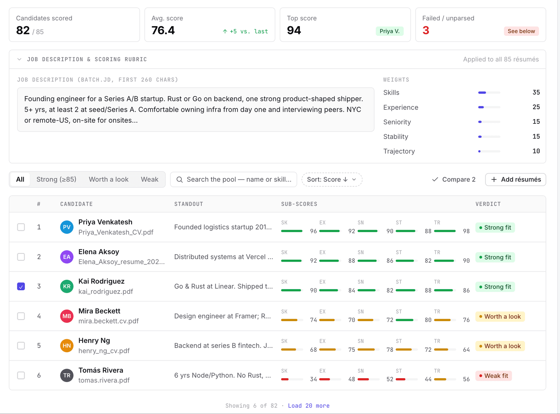Click the standout text 'Design engineer at Framer; R...'
560x414 pixels.
point(223,316)
